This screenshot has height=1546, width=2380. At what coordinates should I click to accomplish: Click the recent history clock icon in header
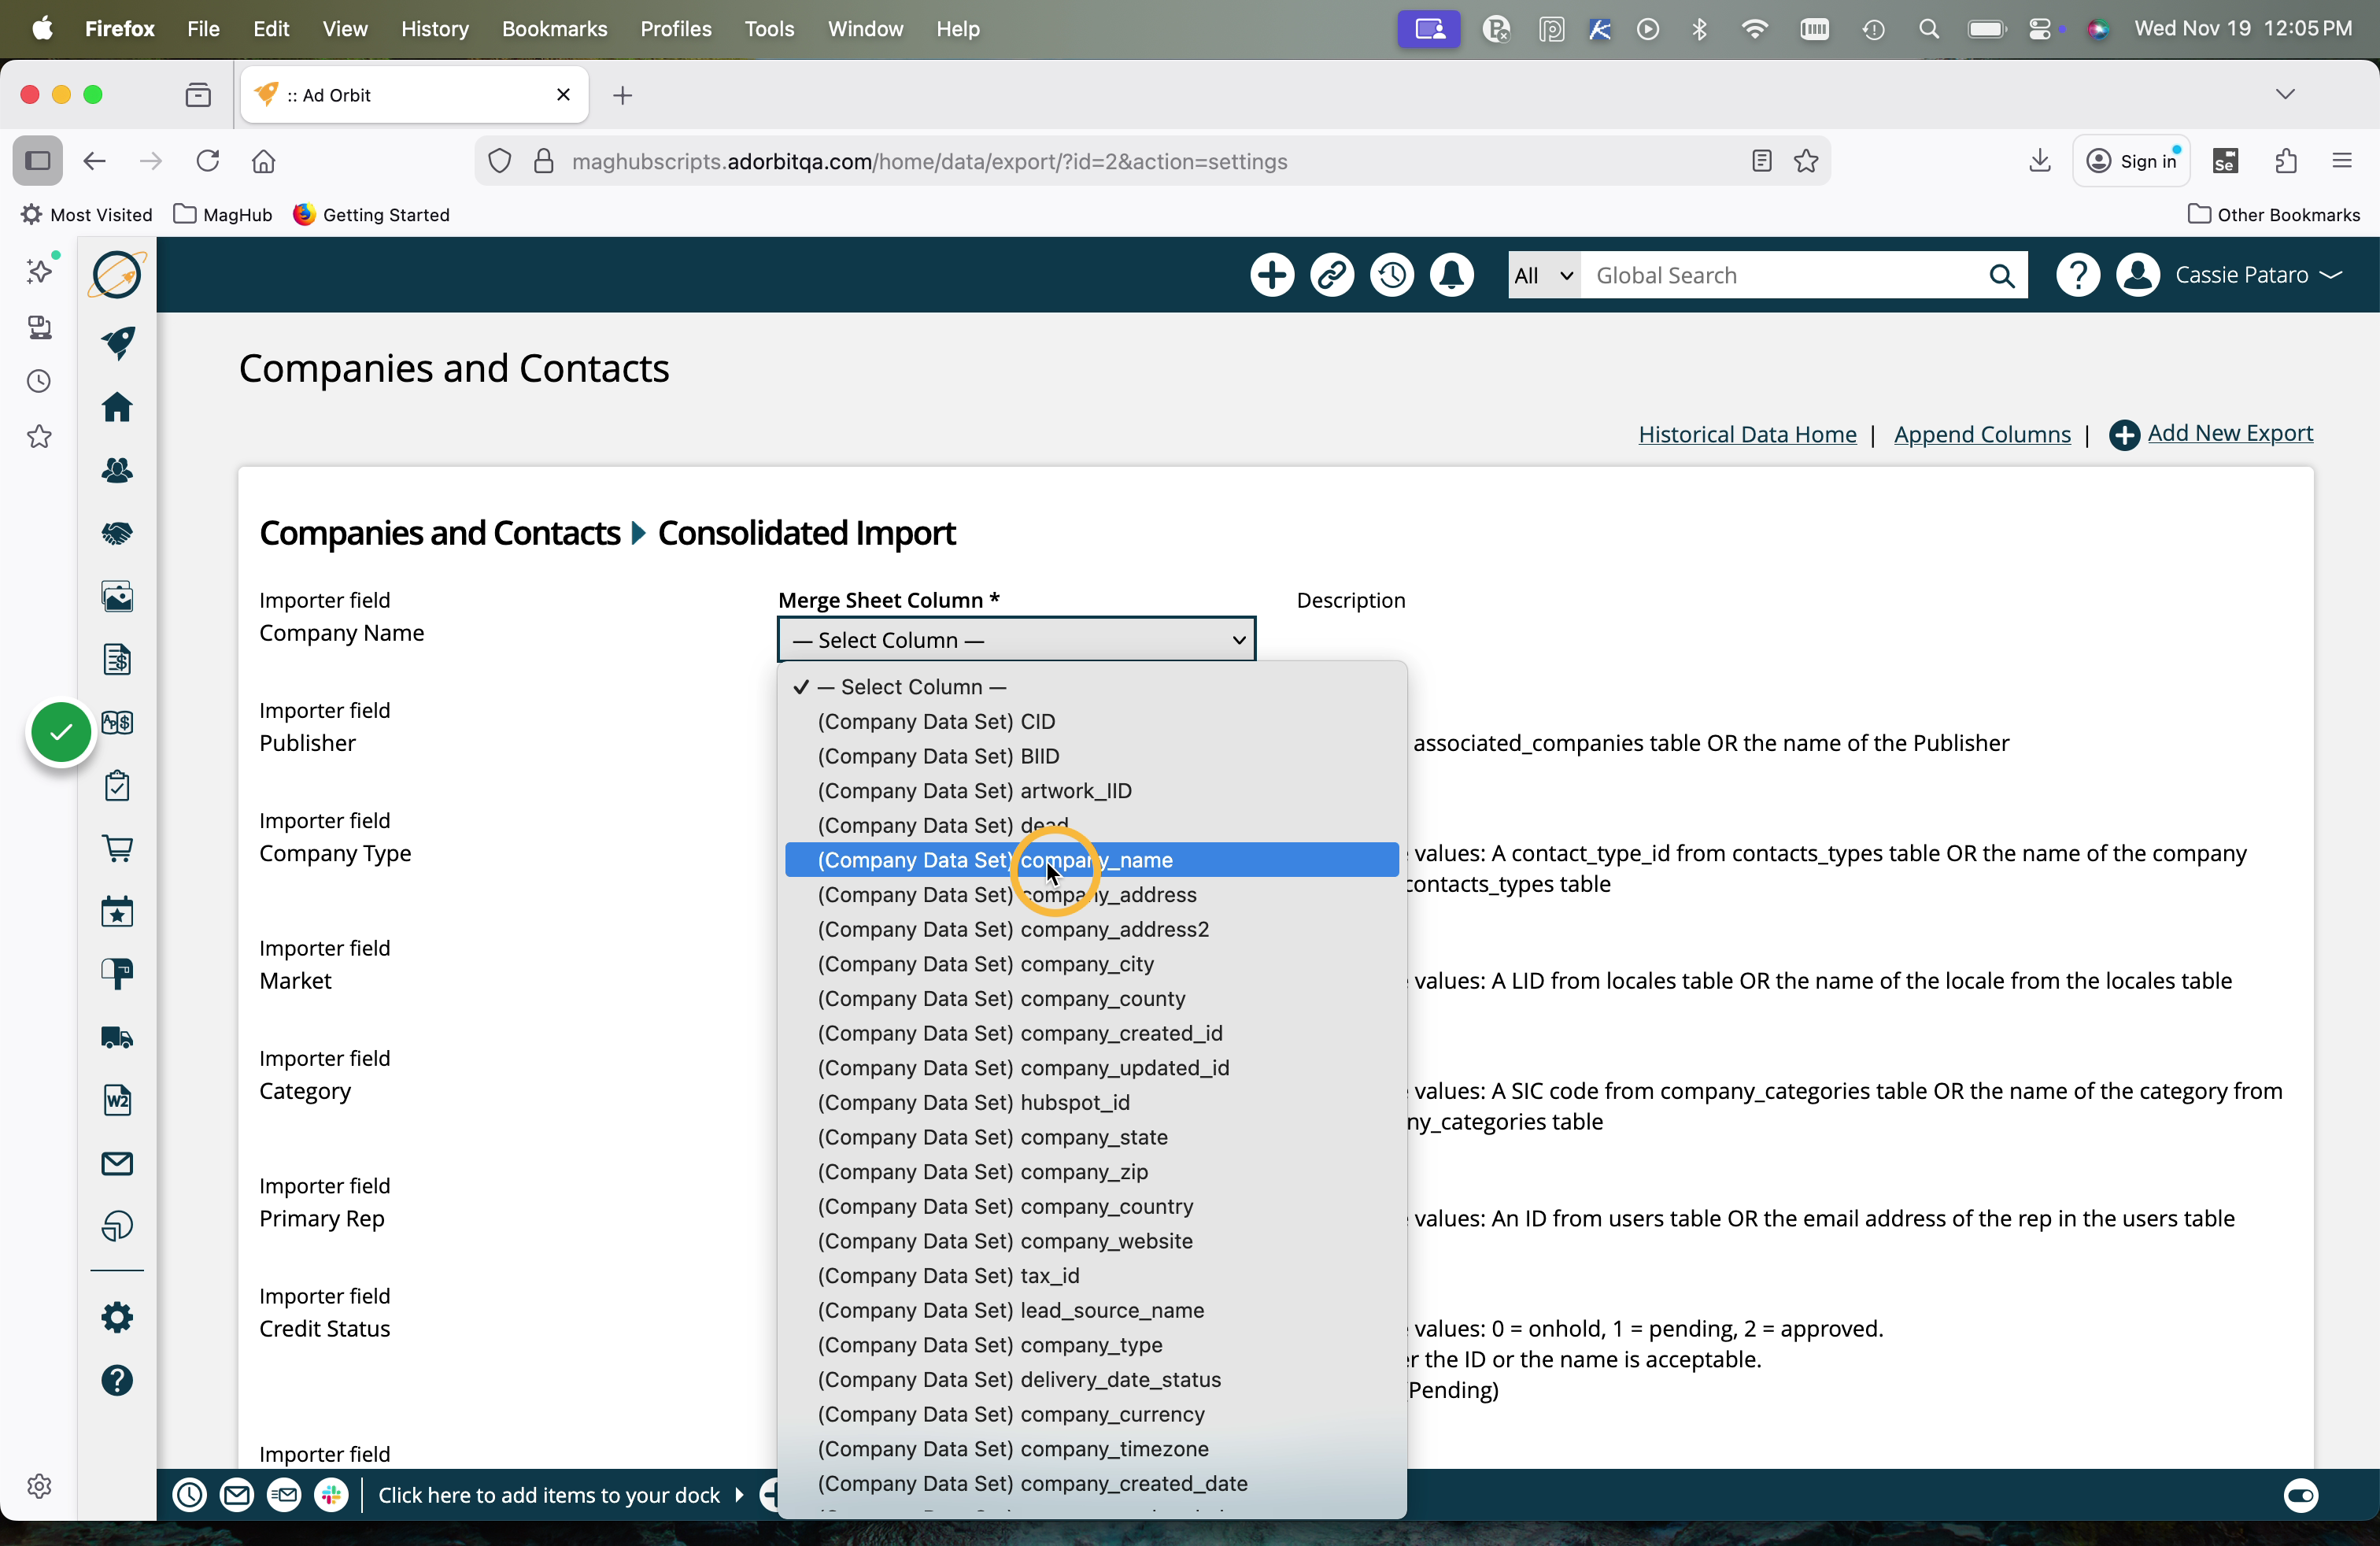coord(1391,275)
